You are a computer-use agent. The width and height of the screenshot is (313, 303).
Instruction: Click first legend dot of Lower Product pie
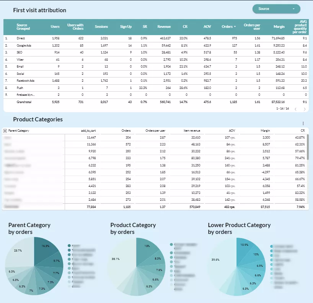pyautogui.click(x=271, y=246)
